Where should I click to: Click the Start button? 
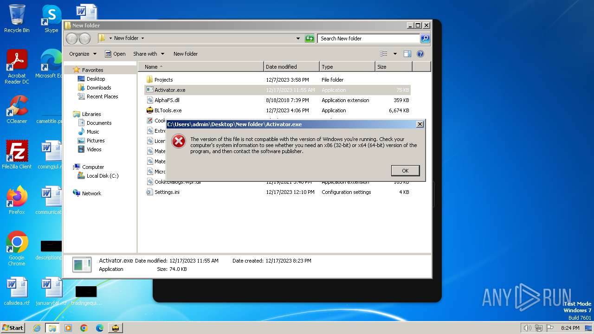pyautogui.click(x=13, y=328)
